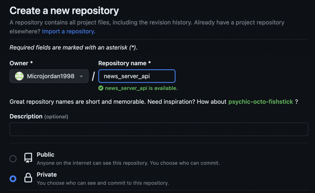Focus the Repository name input field
Viewport: 315px width, 193px height.
coord(137,76)
